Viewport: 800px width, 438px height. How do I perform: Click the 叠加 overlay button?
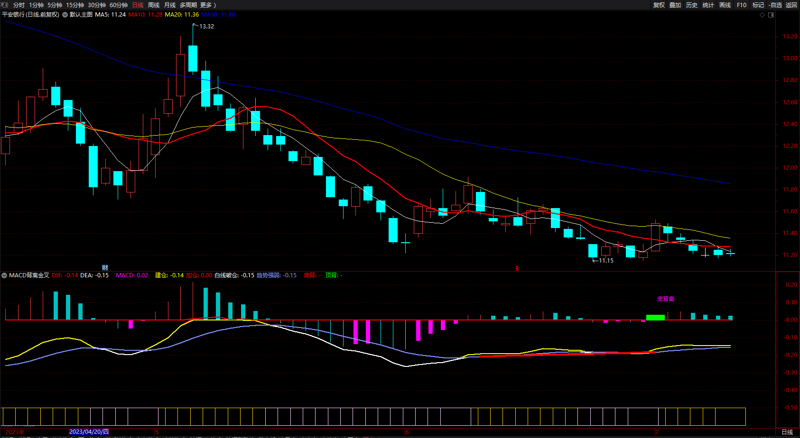coord(675,5)
